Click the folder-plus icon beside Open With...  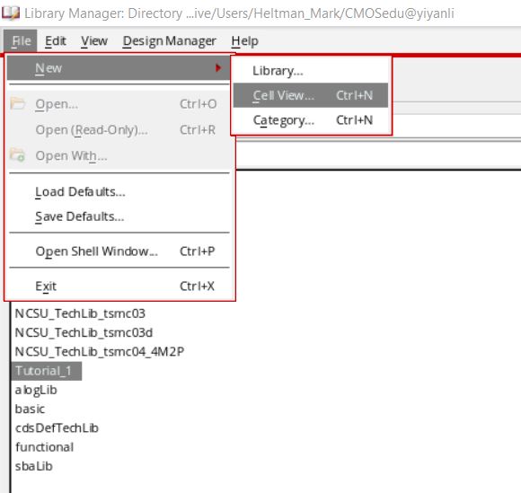(17, 155)
